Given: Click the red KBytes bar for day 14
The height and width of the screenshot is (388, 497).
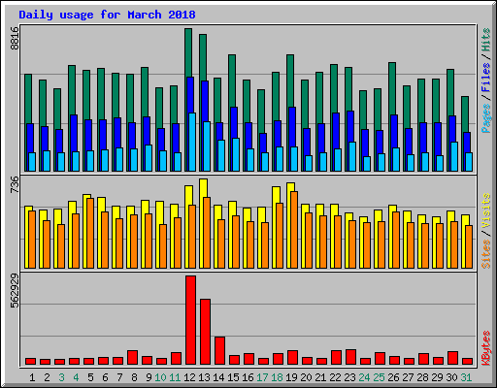Looking at the screenshot, I should tap(219, 351).
